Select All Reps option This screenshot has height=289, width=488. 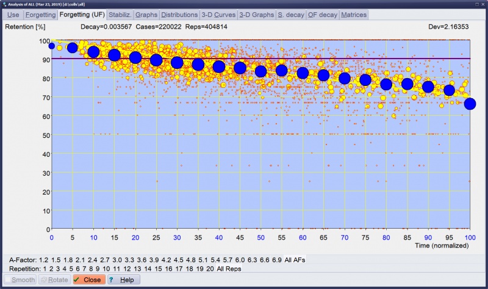point(229,269)
